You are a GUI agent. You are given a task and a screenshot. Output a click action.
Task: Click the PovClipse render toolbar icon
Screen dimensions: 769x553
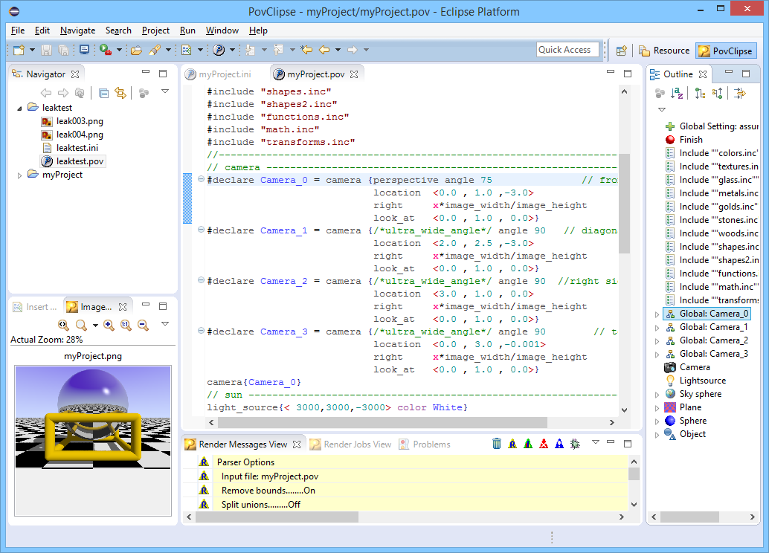point(219,50)
